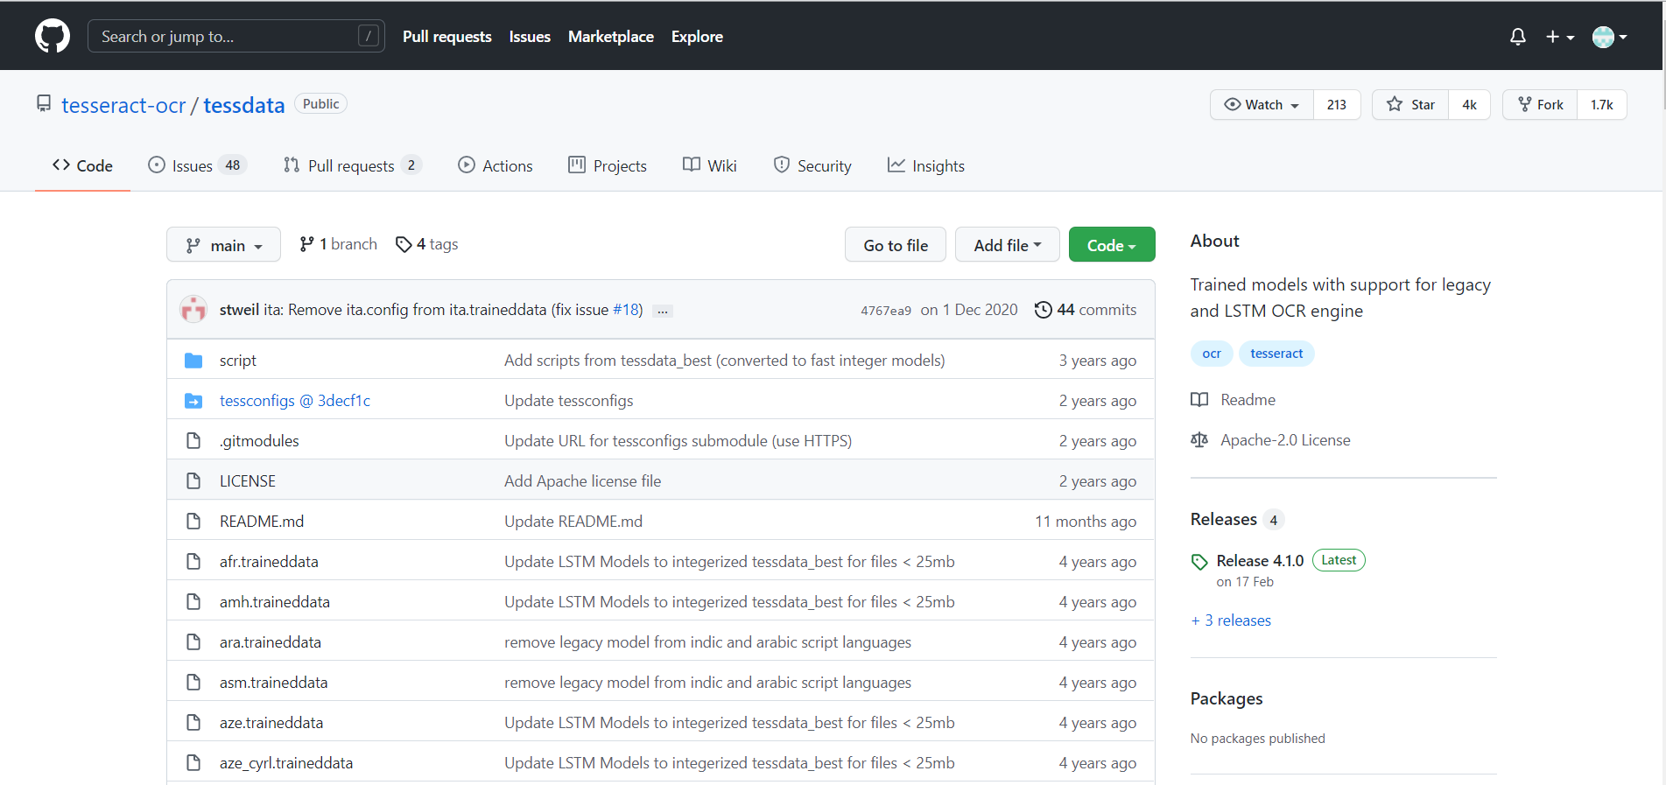Open aze_cyrl.traineddata file
Viewport: 1666px width, 785px height.
pyautogui.click(x=286, y=763)
